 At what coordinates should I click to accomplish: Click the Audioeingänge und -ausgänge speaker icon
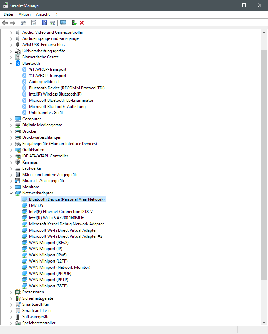(18, 38)
